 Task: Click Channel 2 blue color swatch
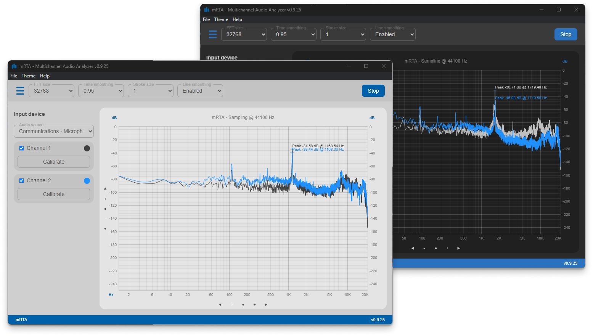coord(87,181)
